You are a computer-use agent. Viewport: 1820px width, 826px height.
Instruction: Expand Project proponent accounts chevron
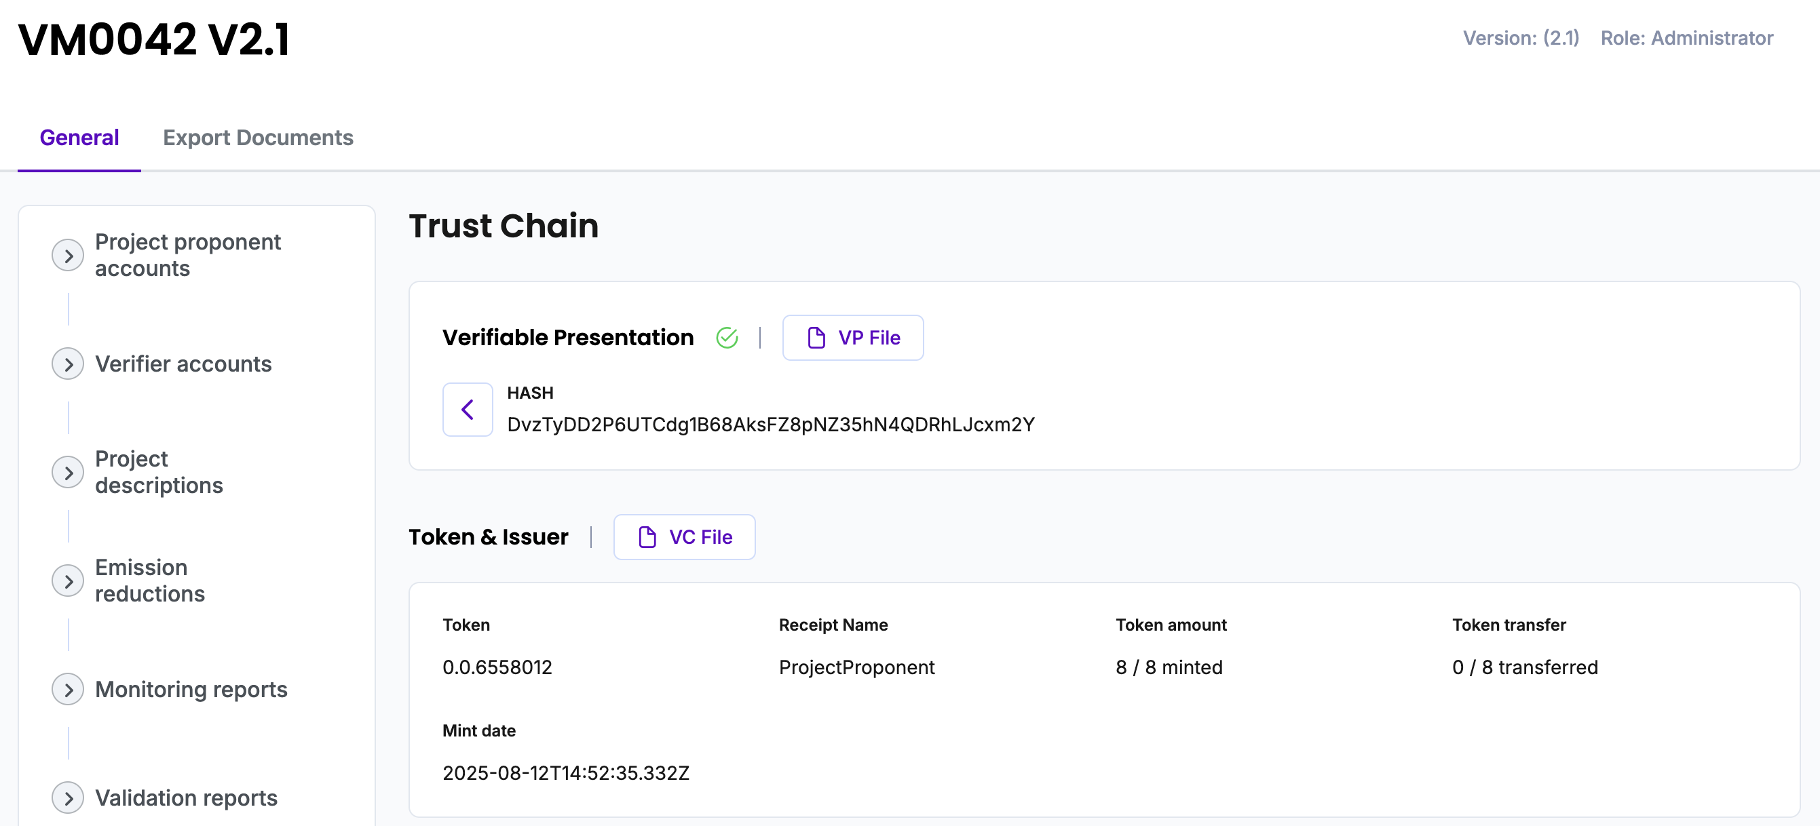point(68,255)
